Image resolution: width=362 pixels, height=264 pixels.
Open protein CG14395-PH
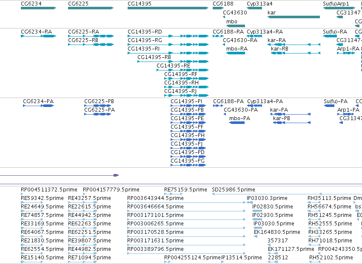click(x=188, y=135)
